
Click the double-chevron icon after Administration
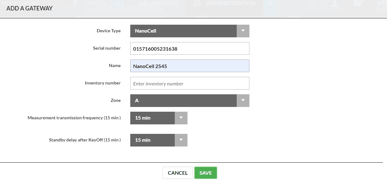pyautogui.click(x=270, y=3)
